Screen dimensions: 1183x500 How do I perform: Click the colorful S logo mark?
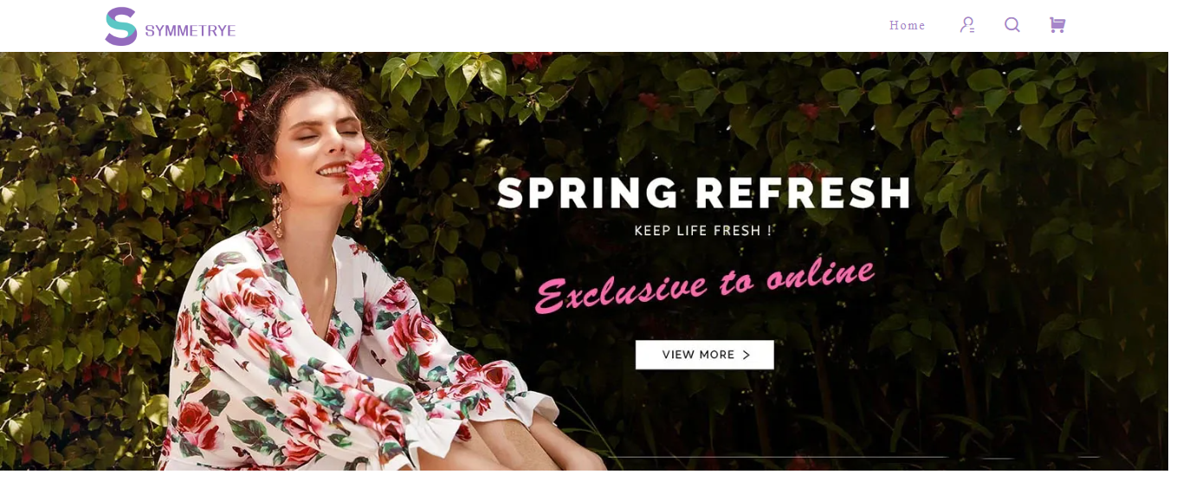click(x=121, y=26)
